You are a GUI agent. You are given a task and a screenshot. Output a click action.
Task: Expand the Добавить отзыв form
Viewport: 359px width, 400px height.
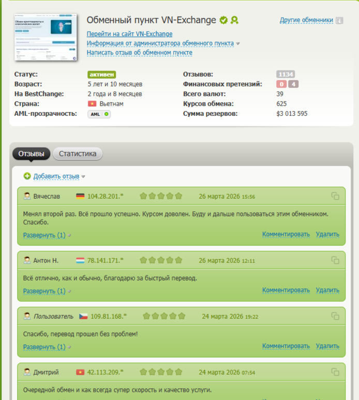pyautogui.click(x=56, y=176)
